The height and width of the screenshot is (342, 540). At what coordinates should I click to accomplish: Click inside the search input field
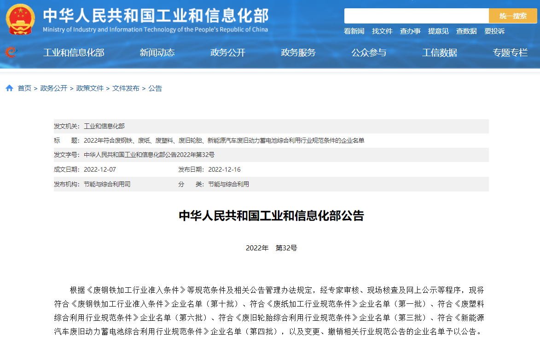tap(414, 15)
